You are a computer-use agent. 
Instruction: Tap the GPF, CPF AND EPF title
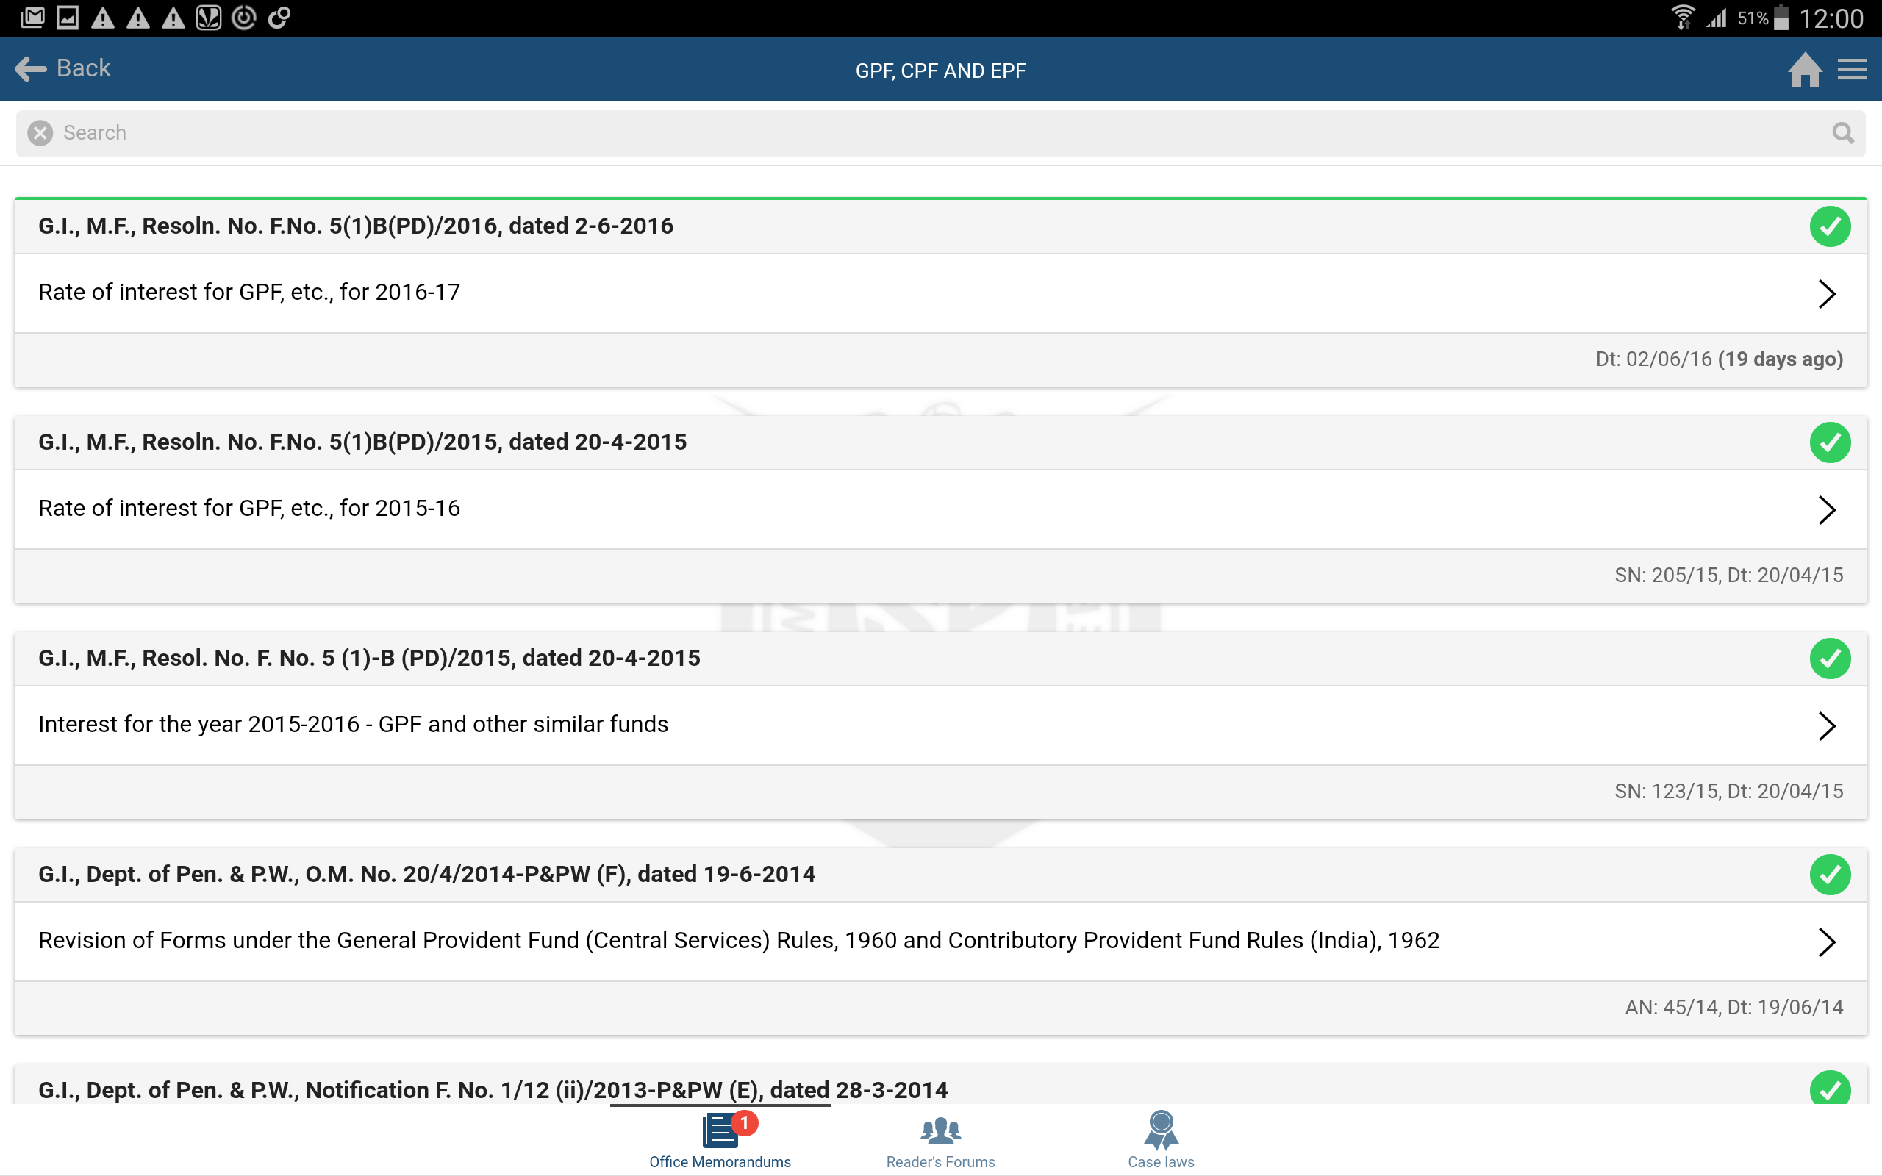click(x=940, y=71)
